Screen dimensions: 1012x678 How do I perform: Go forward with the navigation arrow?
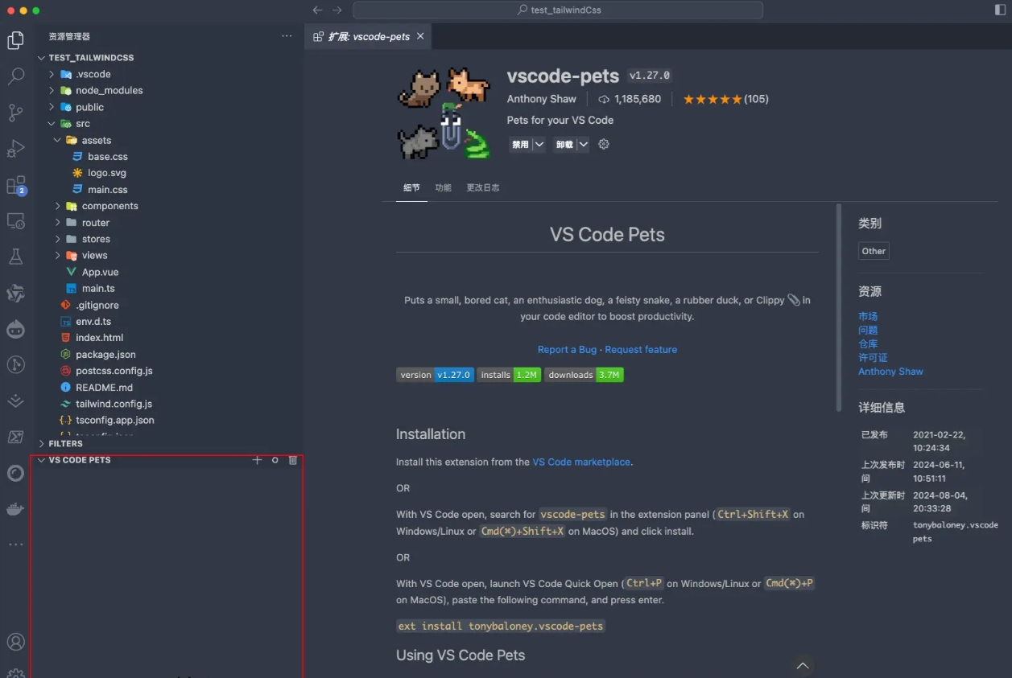(337, 10)
